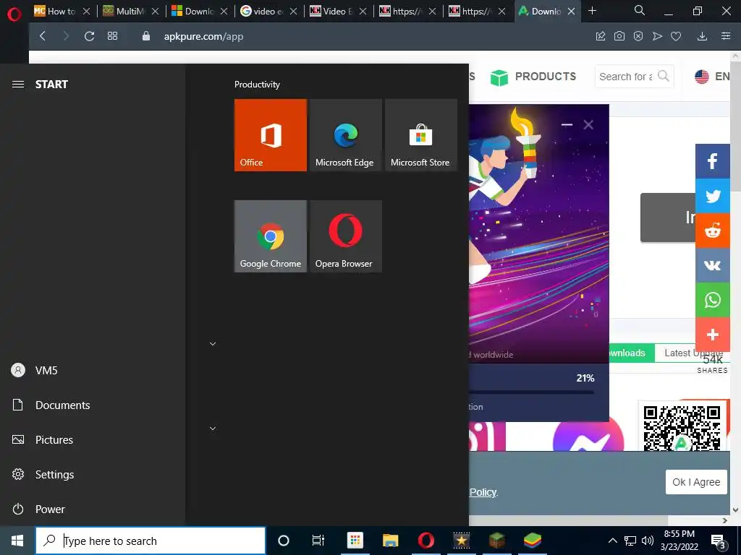The width and height of the screenshot is (741, 555).
Task: Open BlueStacks from the taskbar
Action: [x=532, y=541]
